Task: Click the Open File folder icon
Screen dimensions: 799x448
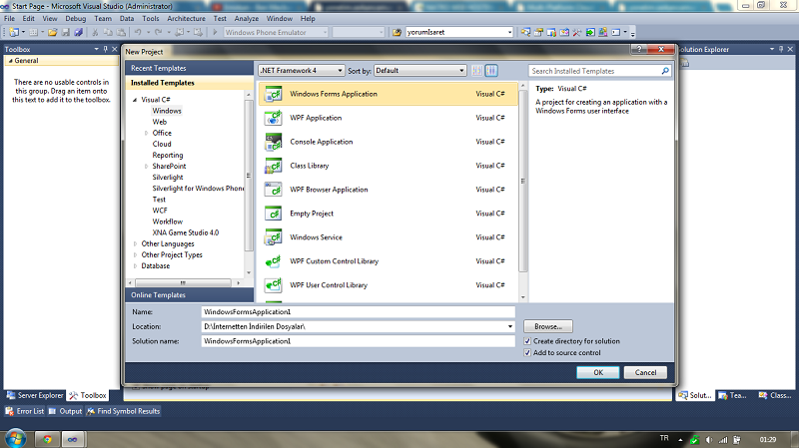Action: (53, 32)
